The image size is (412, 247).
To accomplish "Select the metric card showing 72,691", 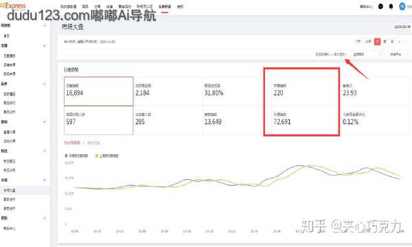I will point(301,121).
